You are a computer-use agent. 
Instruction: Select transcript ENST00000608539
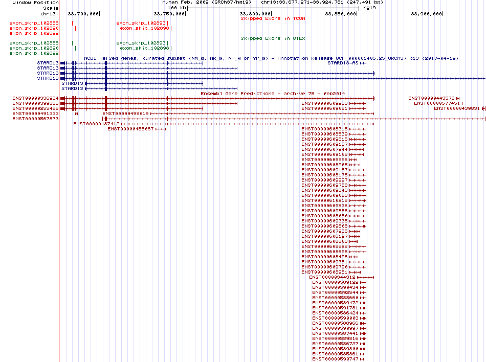point(324,134)
